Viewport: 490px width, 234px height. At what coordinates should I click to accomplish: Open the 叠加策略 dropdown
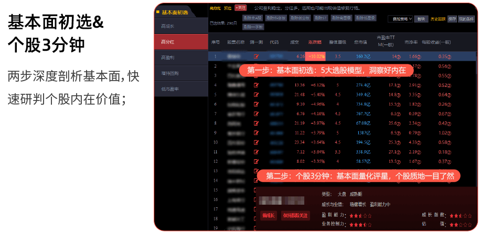(x=400, y=19)
